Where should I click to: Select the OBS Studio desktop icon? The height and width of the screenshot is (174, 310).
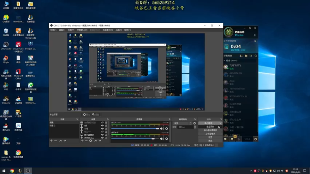tap(6, 46)
